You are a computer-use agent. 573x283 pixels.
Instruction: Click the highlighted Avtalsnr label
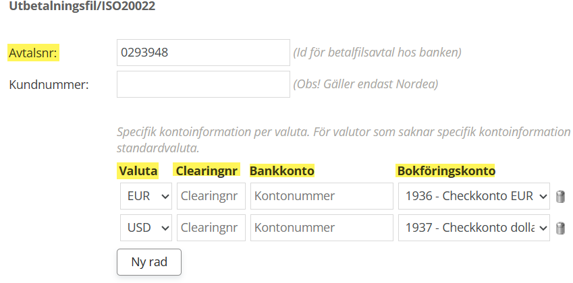pos(33,53)
